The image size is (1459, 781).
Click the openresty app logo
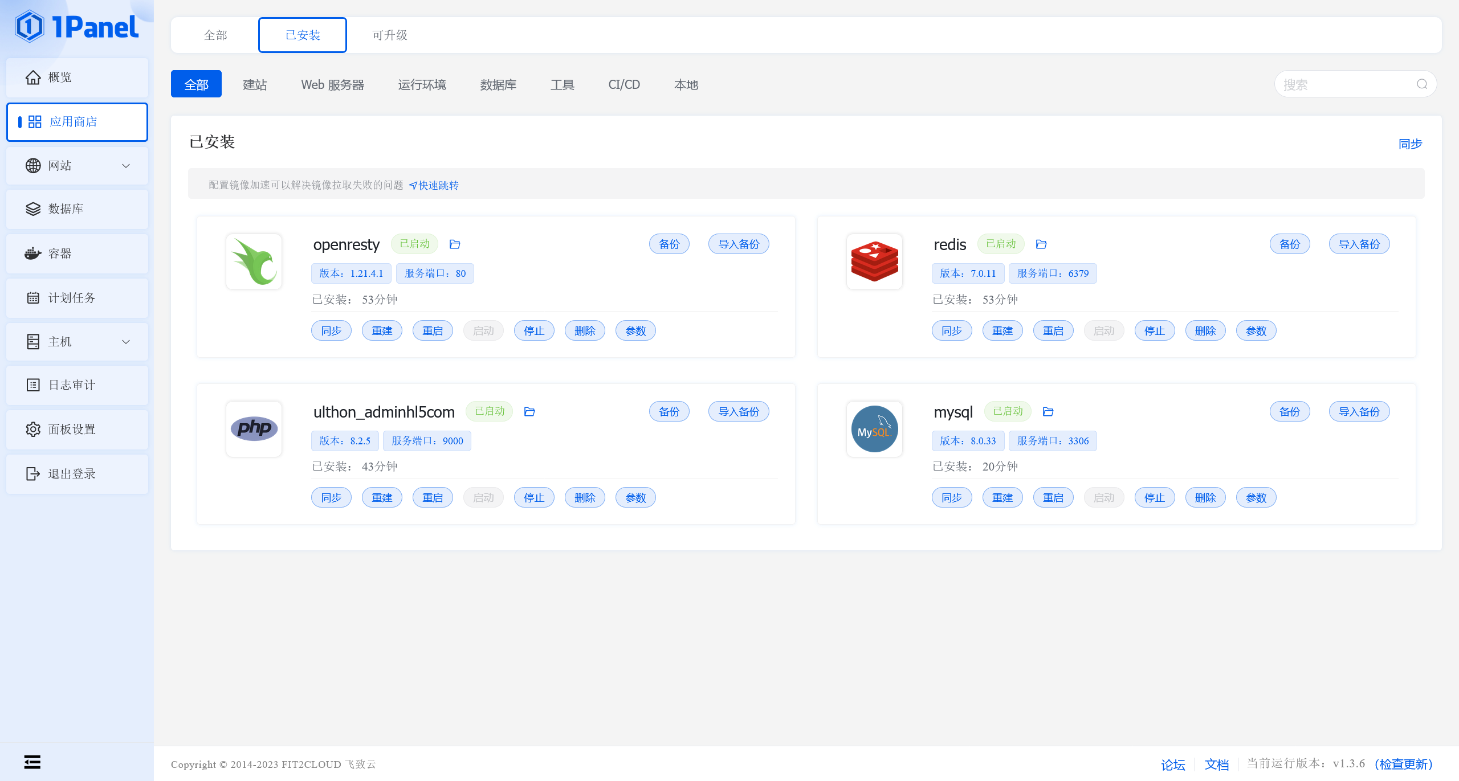coord(254,262)
